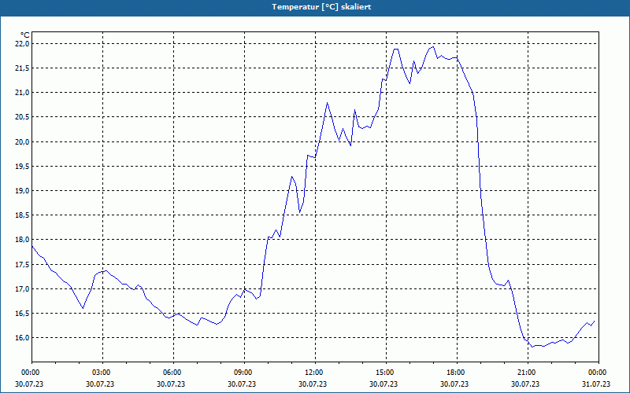Choose the "16,5" y-axis value

(23, 314)
